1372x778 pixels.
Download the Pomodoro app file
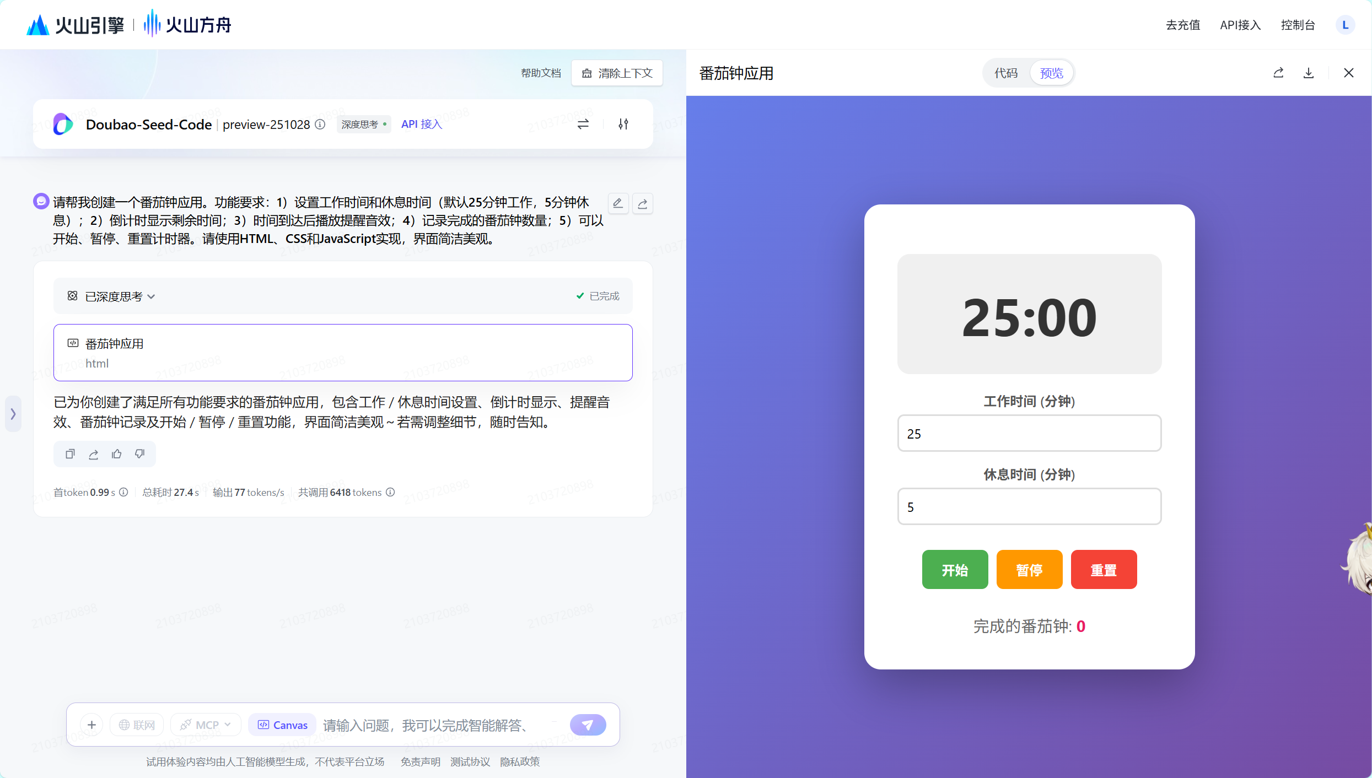[x=1309, y=73]
